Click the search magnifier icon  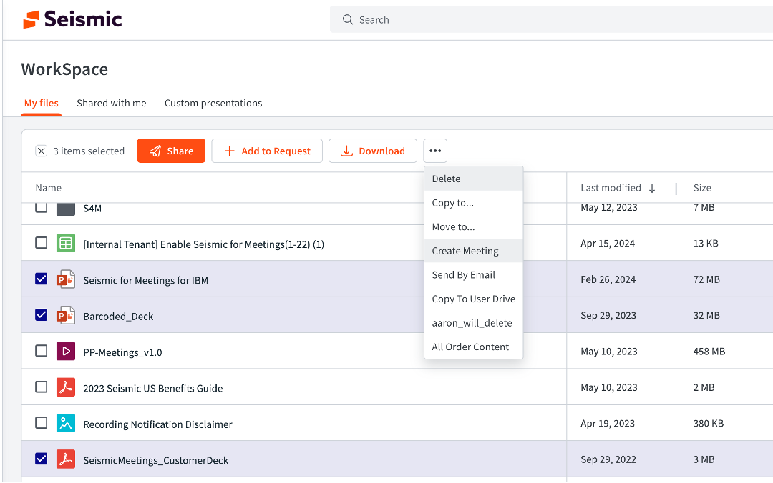click(x=348, y=20)
